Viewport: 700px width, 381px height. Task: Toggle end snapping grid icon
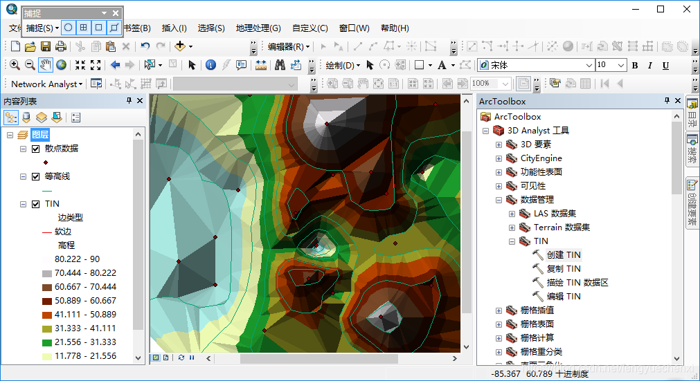[84, 28]
